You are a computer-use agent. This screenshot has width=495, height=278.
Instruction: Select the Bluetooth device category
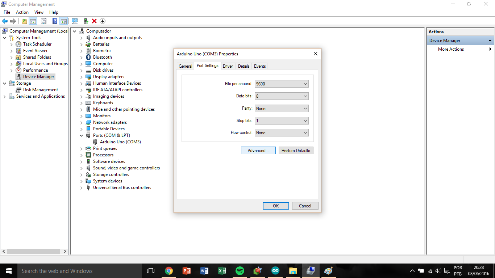point(103,57)
